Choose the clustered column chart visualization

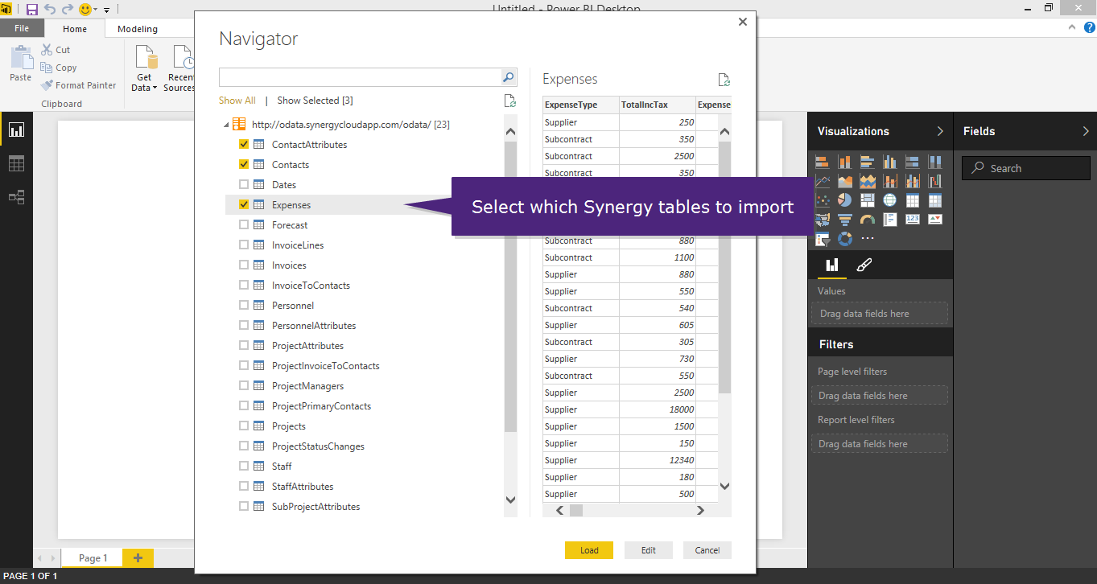(x=889, y=162)
